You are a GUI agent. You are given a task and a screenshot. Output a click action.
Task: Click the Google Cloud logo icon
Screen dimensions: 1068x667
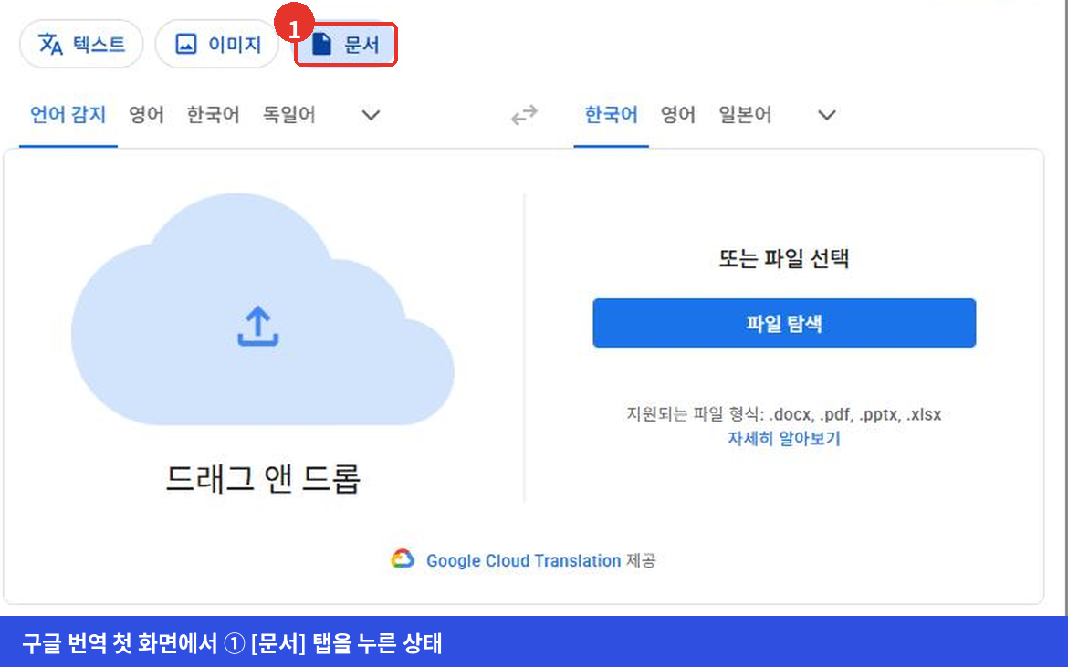[403, 558]
